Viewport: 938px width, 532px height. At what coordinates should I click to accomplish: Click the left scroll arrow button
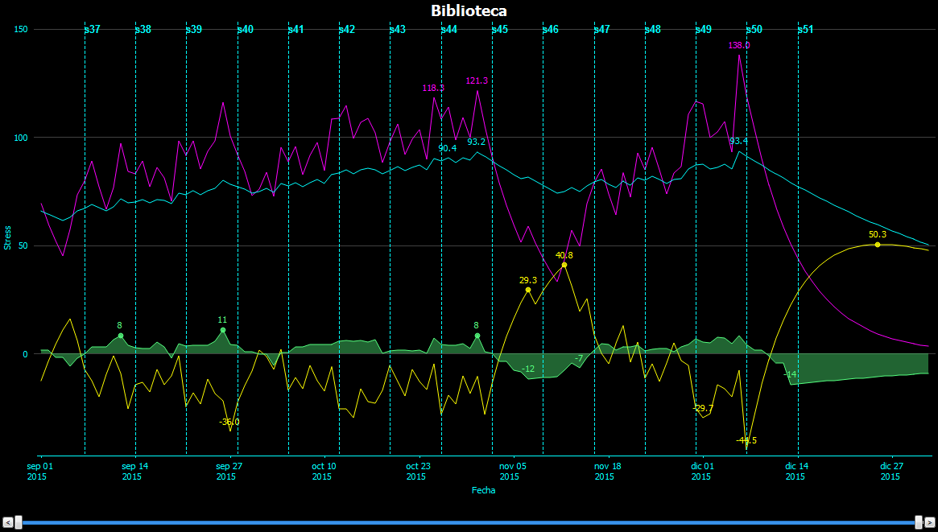pyautogui.click(x=7, y=522)
